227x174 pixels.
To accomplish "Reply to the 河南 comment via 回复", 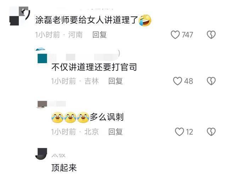I will click(99, 35).
